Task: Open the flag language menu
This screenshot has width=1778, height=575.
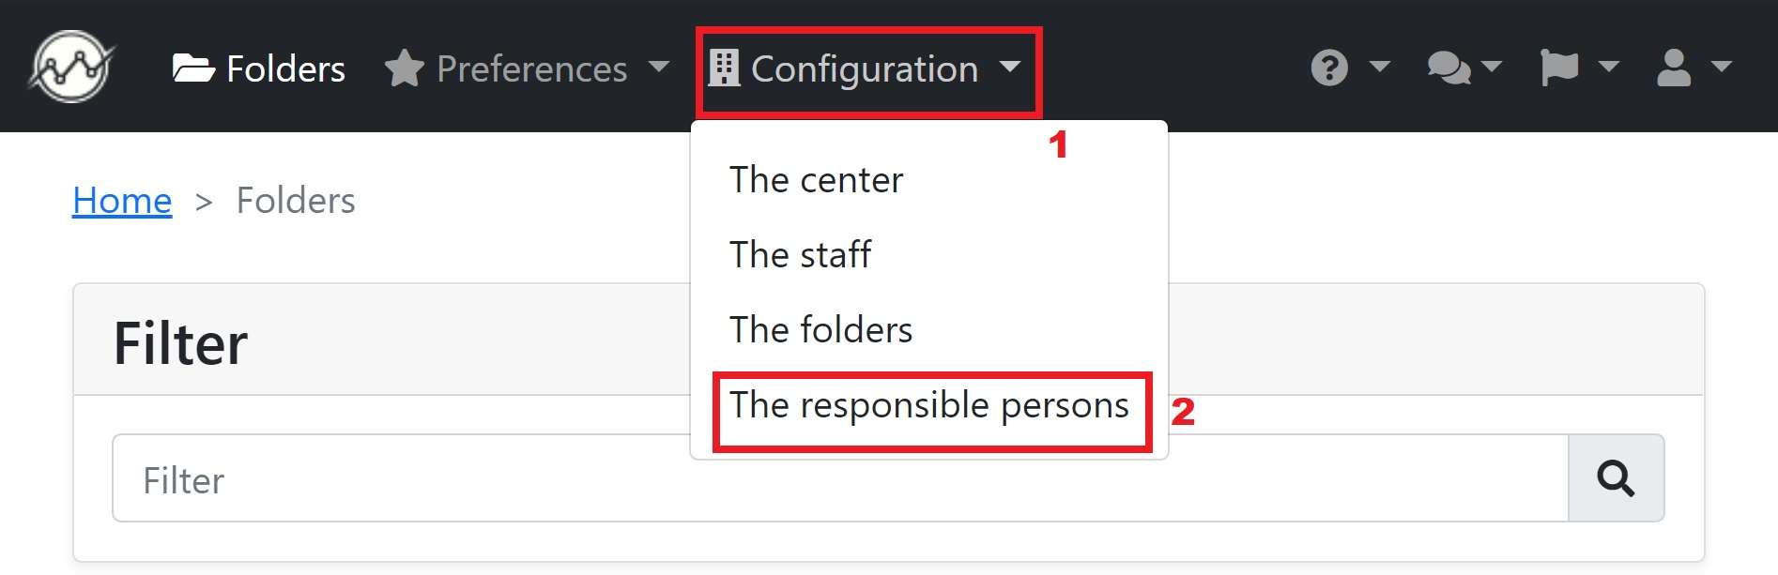Action: pyautogui.click(x=1559, y=68)
